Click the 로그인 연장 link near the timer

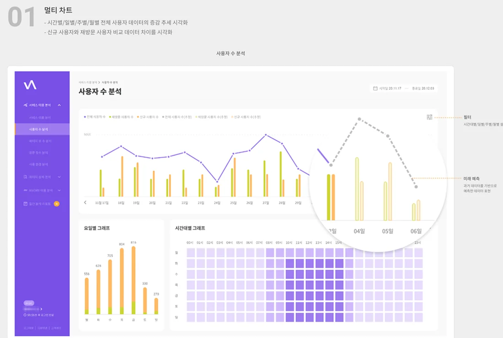(47, 315)
